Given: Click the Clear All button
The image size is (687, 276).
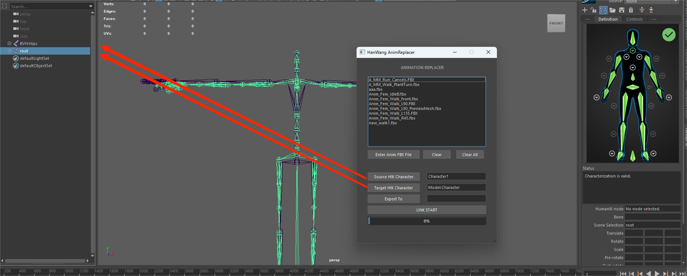Looking at the screenshot, I should [470, 155].
